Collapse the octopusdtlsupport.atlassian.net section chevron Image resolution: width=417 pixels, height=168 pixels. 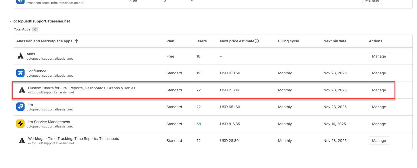10,21
